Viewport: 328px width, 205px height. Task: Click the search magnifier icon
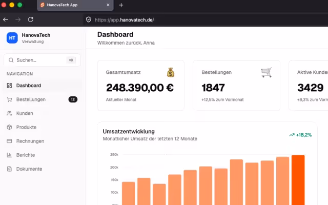click(11, 60)
